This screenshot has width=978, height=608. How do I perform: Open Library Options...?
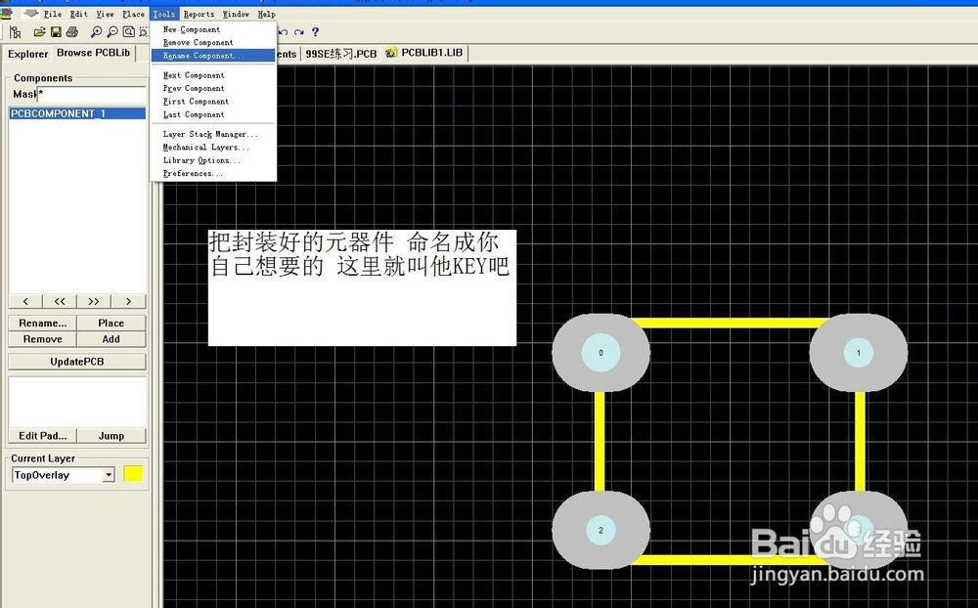pos(213,159)
